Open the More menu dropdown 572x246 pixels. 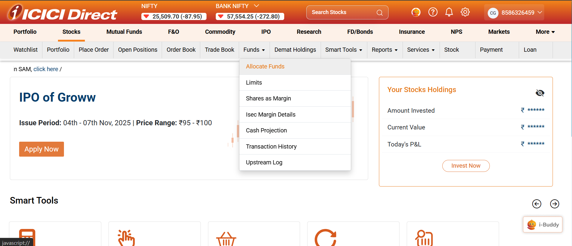(545, 32)
